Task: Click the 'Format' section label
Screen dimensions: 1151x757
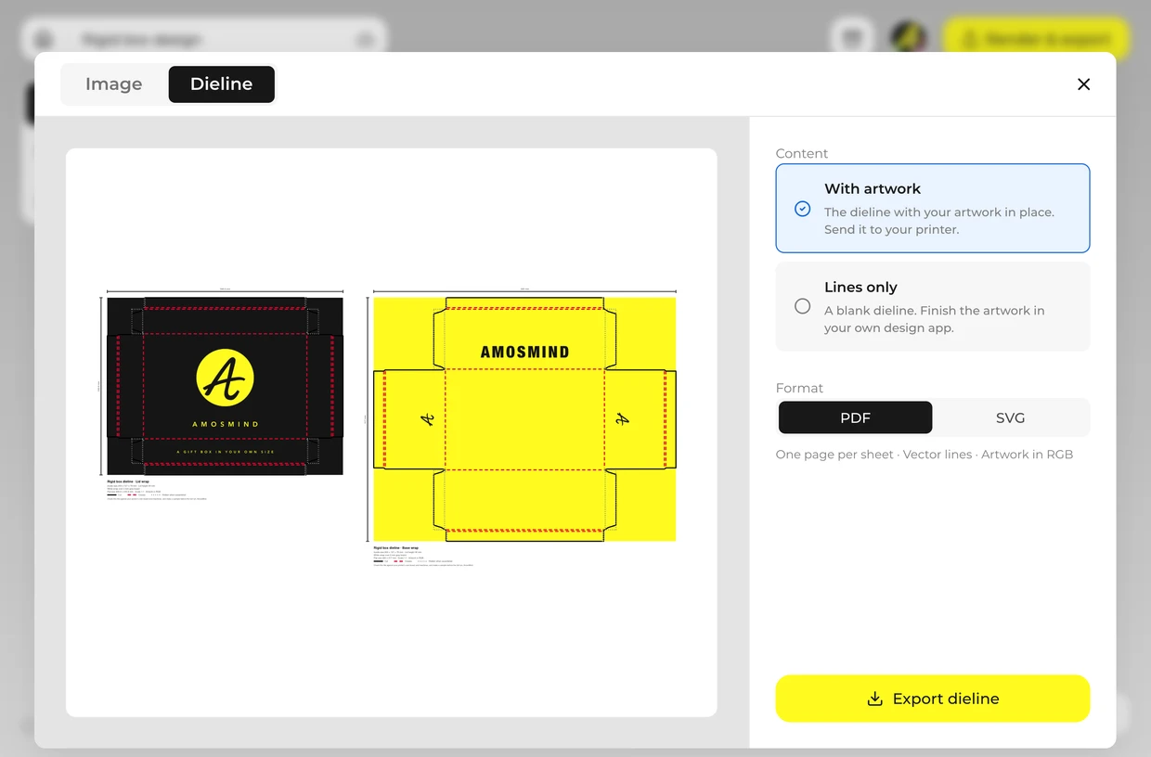Action: tap(799, 389)
